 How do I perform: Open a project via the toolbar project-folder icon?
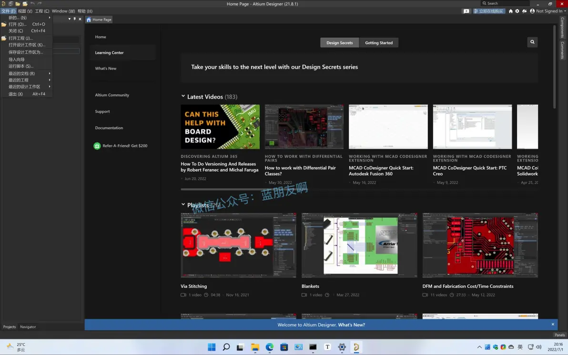click(x=25, y=4)
